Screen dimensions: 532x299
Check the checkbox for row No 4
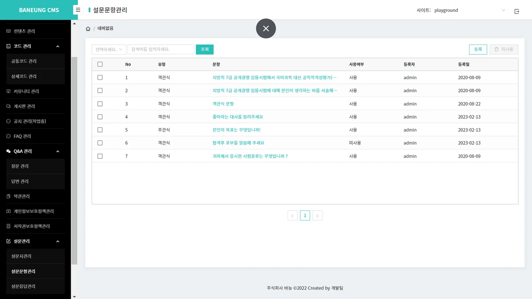(100, 117)
